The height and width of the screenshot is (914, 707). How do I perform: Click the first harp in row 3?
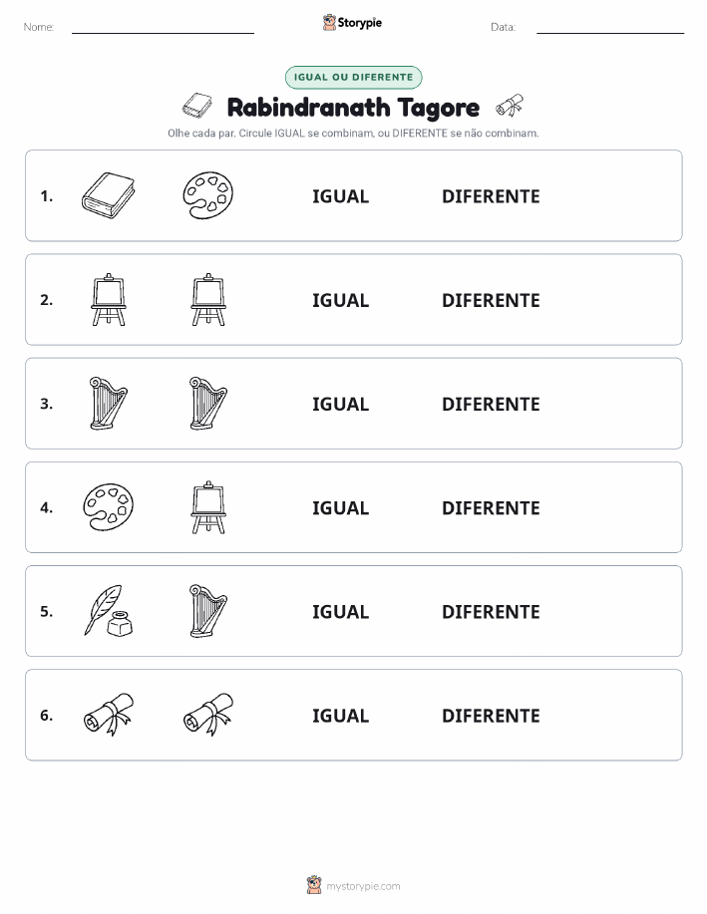coord(109,404)
